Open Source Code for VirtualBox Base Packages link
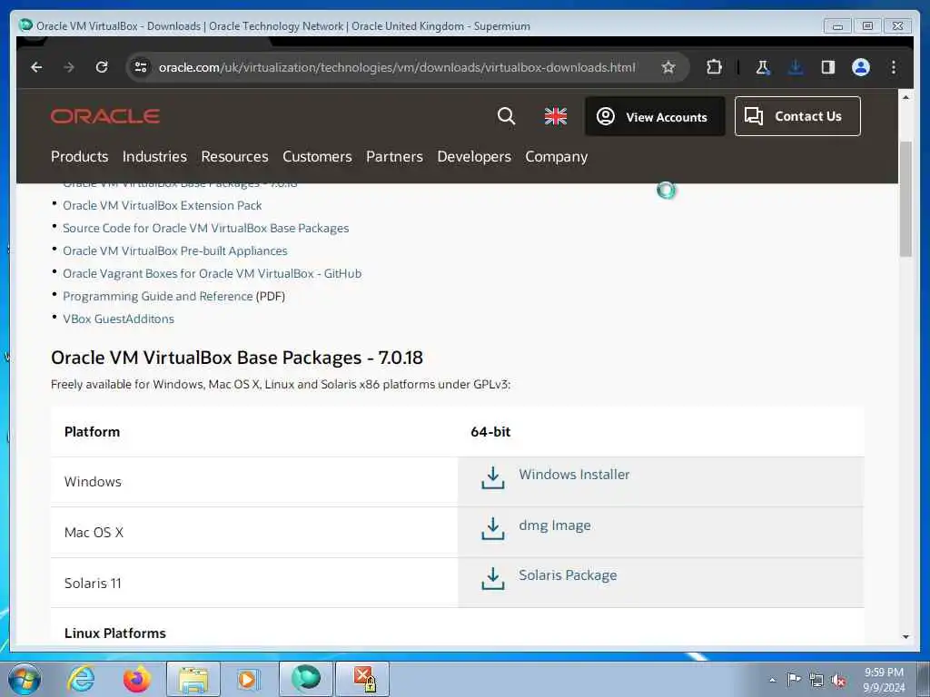Viewport: 930px width, 697px height. point(206,228)
